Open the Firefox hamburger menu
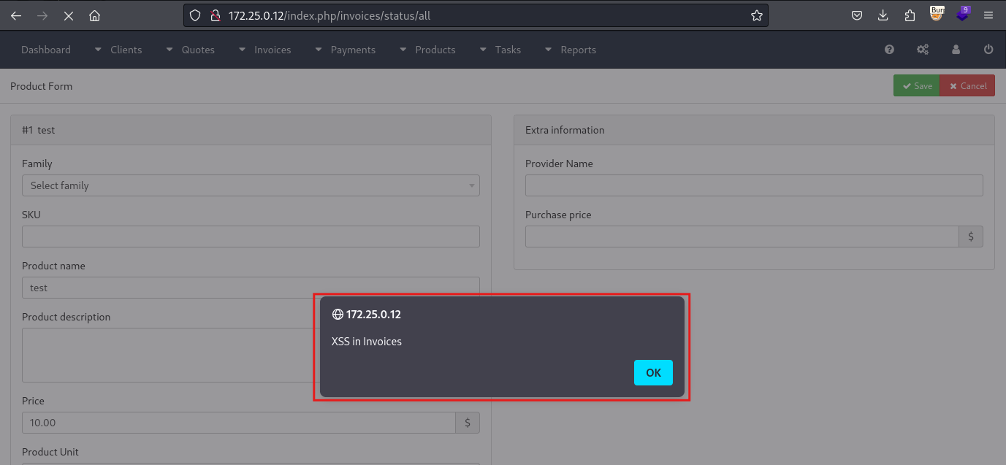Image resolution: width=1006 pixels, height=465 pixels. [988, 15]
